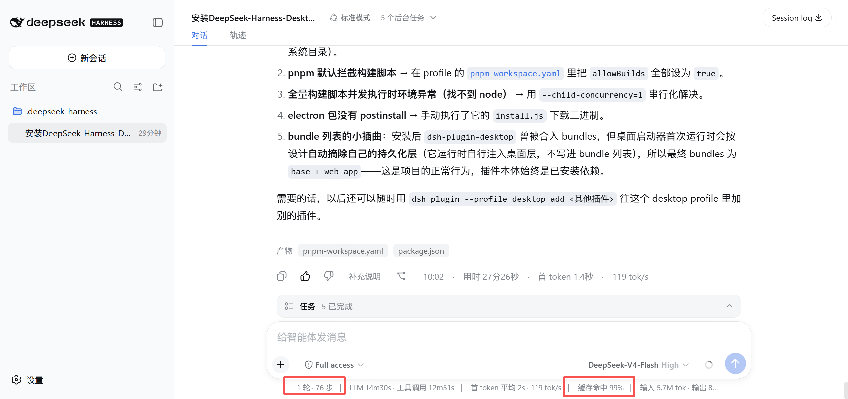This screenshot has height=399, width=848.
Task: Focus the message input field
Action: tap(509, 337)
